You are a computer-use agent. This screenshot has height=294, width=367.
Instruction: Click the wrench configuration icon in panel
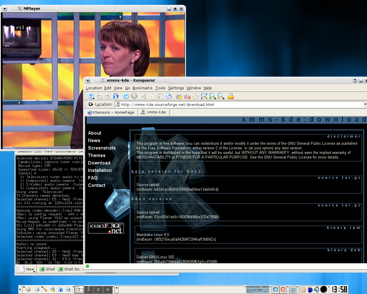tap(45, 289)
